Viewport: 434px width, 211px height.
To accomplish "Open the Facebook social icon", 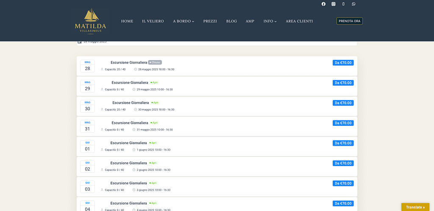I will [323, 4].
